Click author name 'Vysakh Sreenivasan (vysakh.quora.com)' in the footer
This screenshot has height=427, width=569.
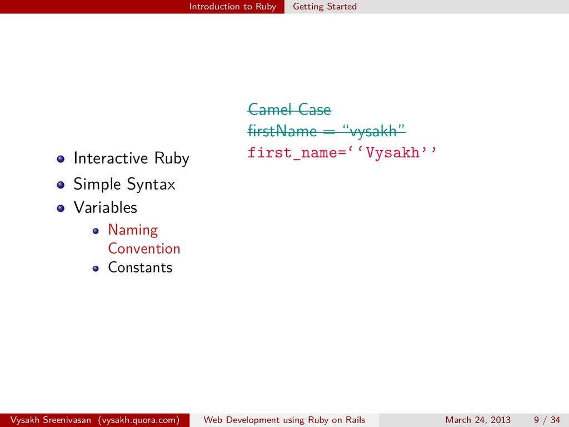94,420
